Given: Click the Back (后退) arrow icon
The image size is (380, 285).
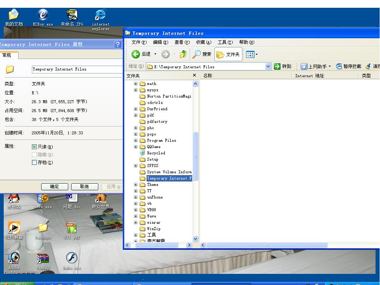Looking at the screenshot, I should pos(136,55).
